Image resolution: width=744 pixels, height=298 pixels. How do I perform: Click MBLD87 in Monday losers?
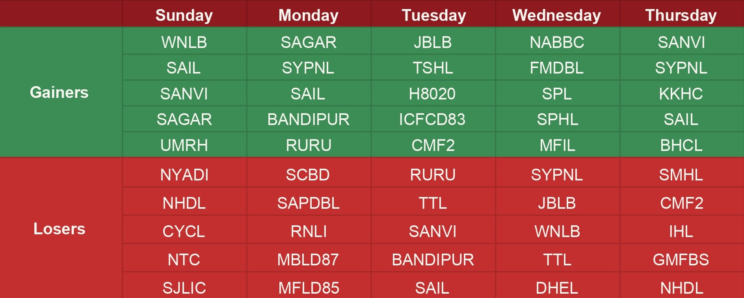pyautogui.click(x=309, y=259)
